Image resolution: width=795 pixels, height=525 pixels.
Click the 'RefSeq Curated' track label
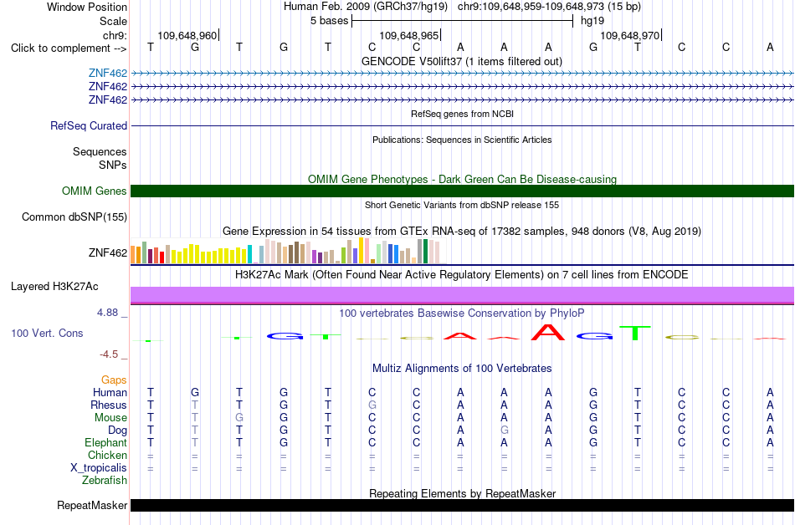(x=89, y=125)
